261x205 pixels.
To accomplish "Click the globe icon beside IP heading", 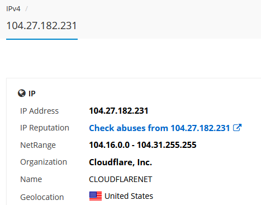I will tap(22, 93).
